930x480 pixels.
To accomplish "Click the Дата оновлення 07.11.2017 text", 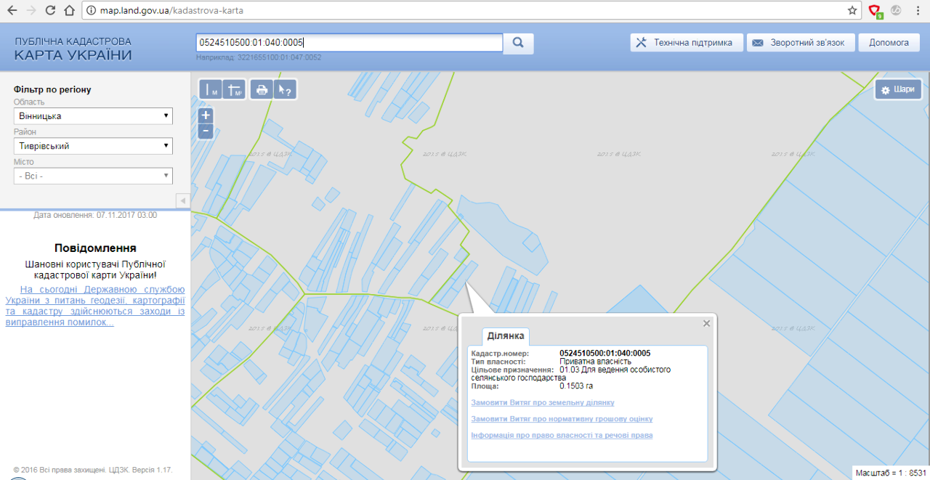I will pos(95,215).
